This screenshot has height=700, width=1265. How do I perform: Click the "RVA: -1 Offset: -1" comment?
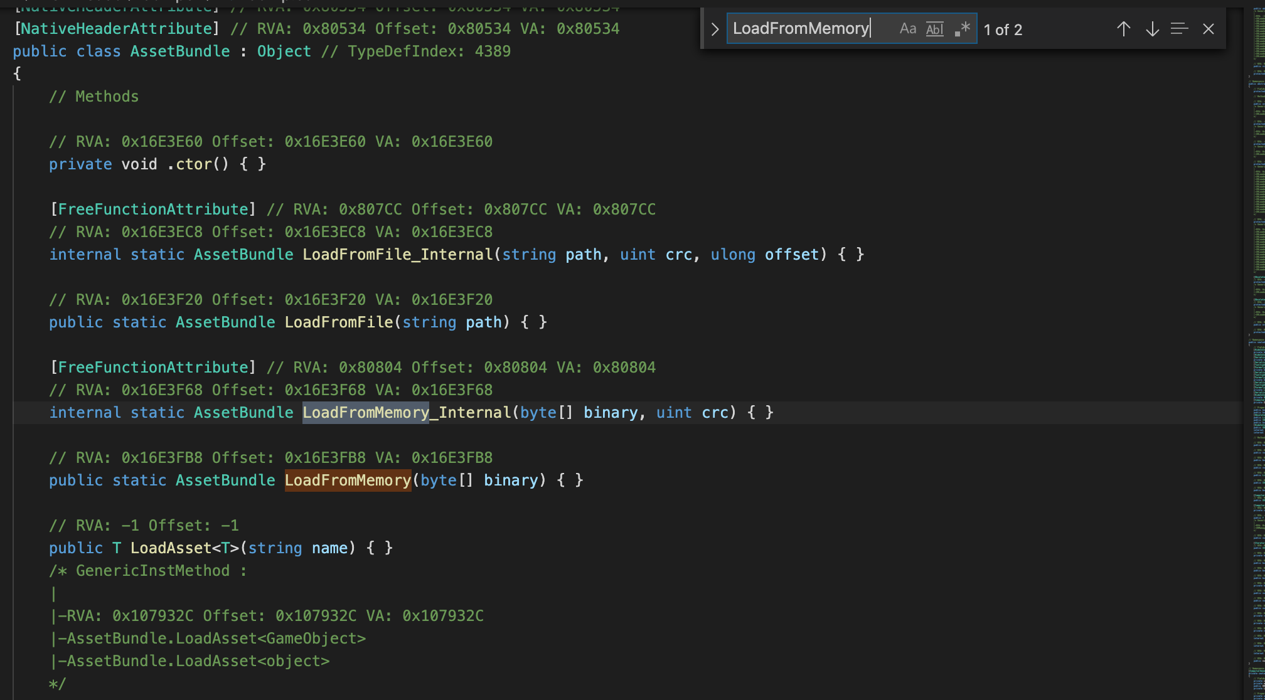tap(144, 526)
